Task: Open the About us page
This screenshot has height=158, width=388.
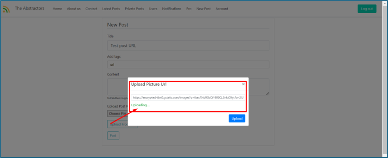Action: 74,9
